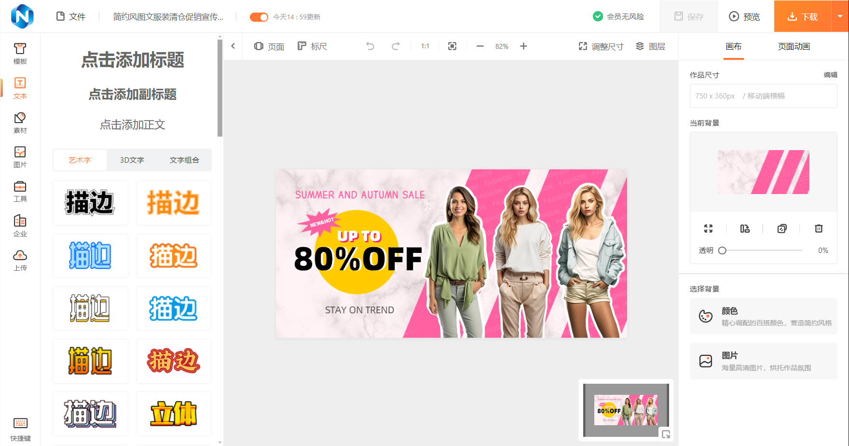This screenshot has width=849, height=446.
Task: Click the undo arrow in toolbar
Action: click(370, 46)
